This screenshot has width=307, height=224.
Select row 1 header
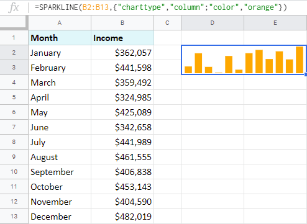[14, 38]
